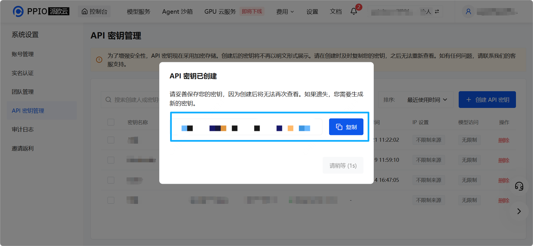Screen dimensions: 533x246
Task: Open Agent 沙箱 in top navigation
Action: [177, 11]
